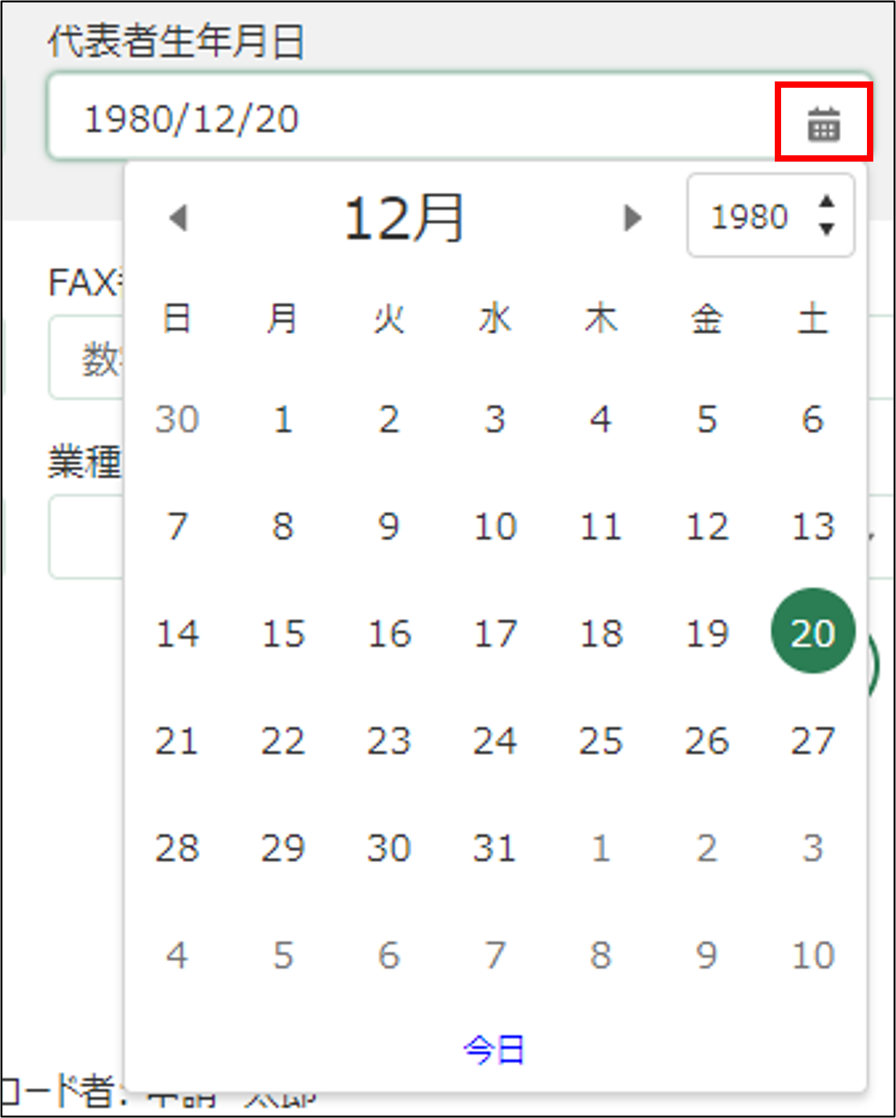Image resolution: width=896 pixels, height=1118 pixels.
Task: Pick day 31 of December
Action: pos(494,847)
